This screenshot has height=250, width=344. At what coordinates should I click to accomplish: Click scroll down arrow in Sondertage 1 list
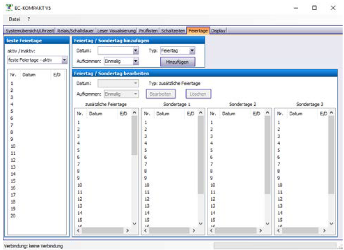click(201, 224)
